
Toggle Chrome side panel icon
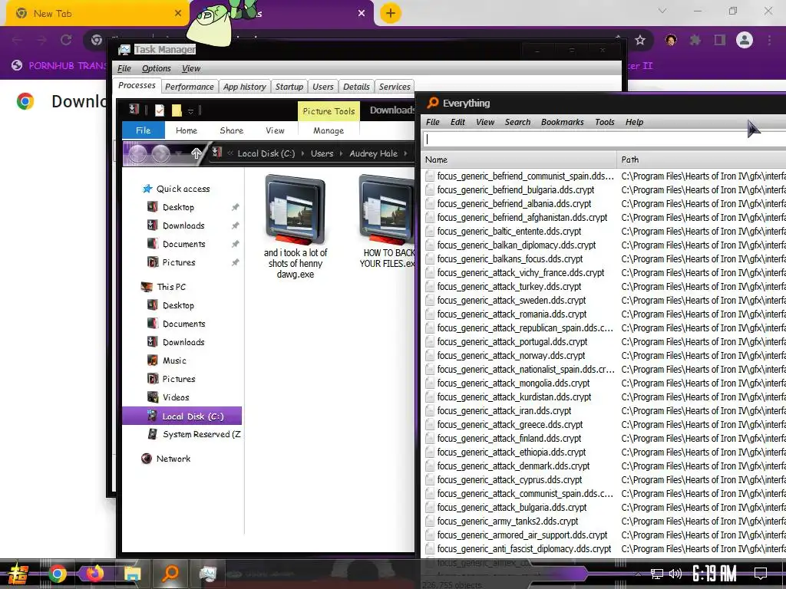[x=720, y=40]
